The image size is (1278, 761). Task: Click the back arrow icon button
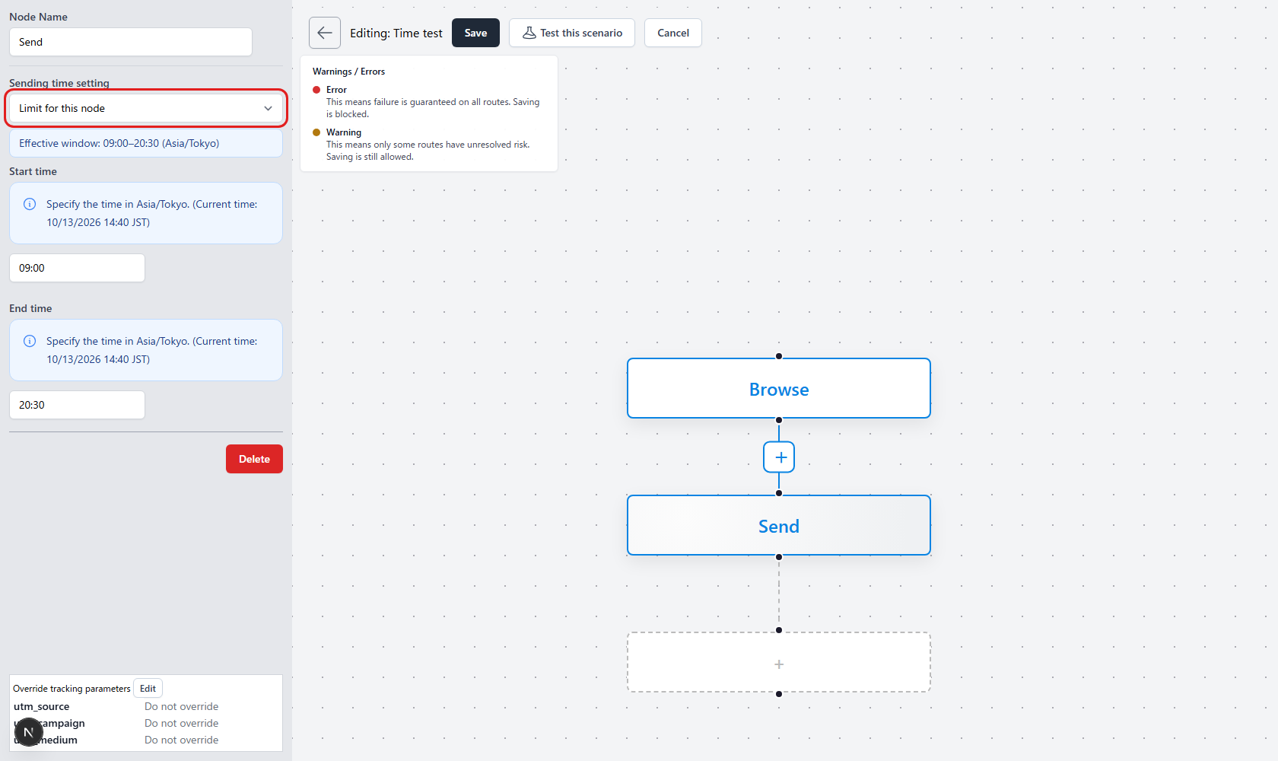325,33
